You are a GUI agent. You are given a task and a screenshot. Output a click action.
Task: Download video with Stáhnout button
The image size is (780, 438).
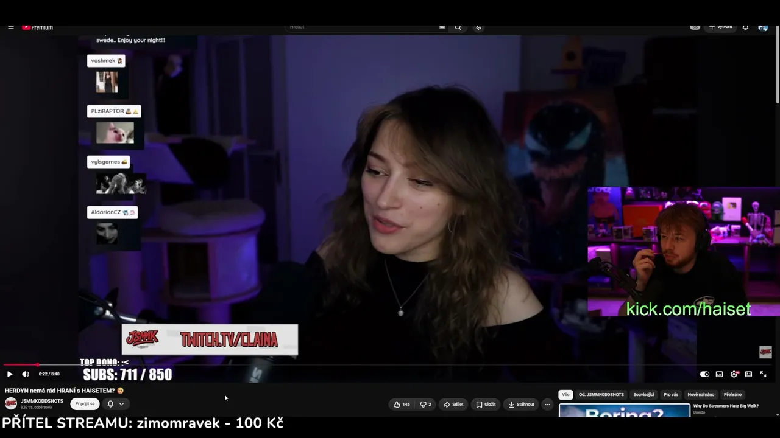pyautogui.click(x=521, y=405)
